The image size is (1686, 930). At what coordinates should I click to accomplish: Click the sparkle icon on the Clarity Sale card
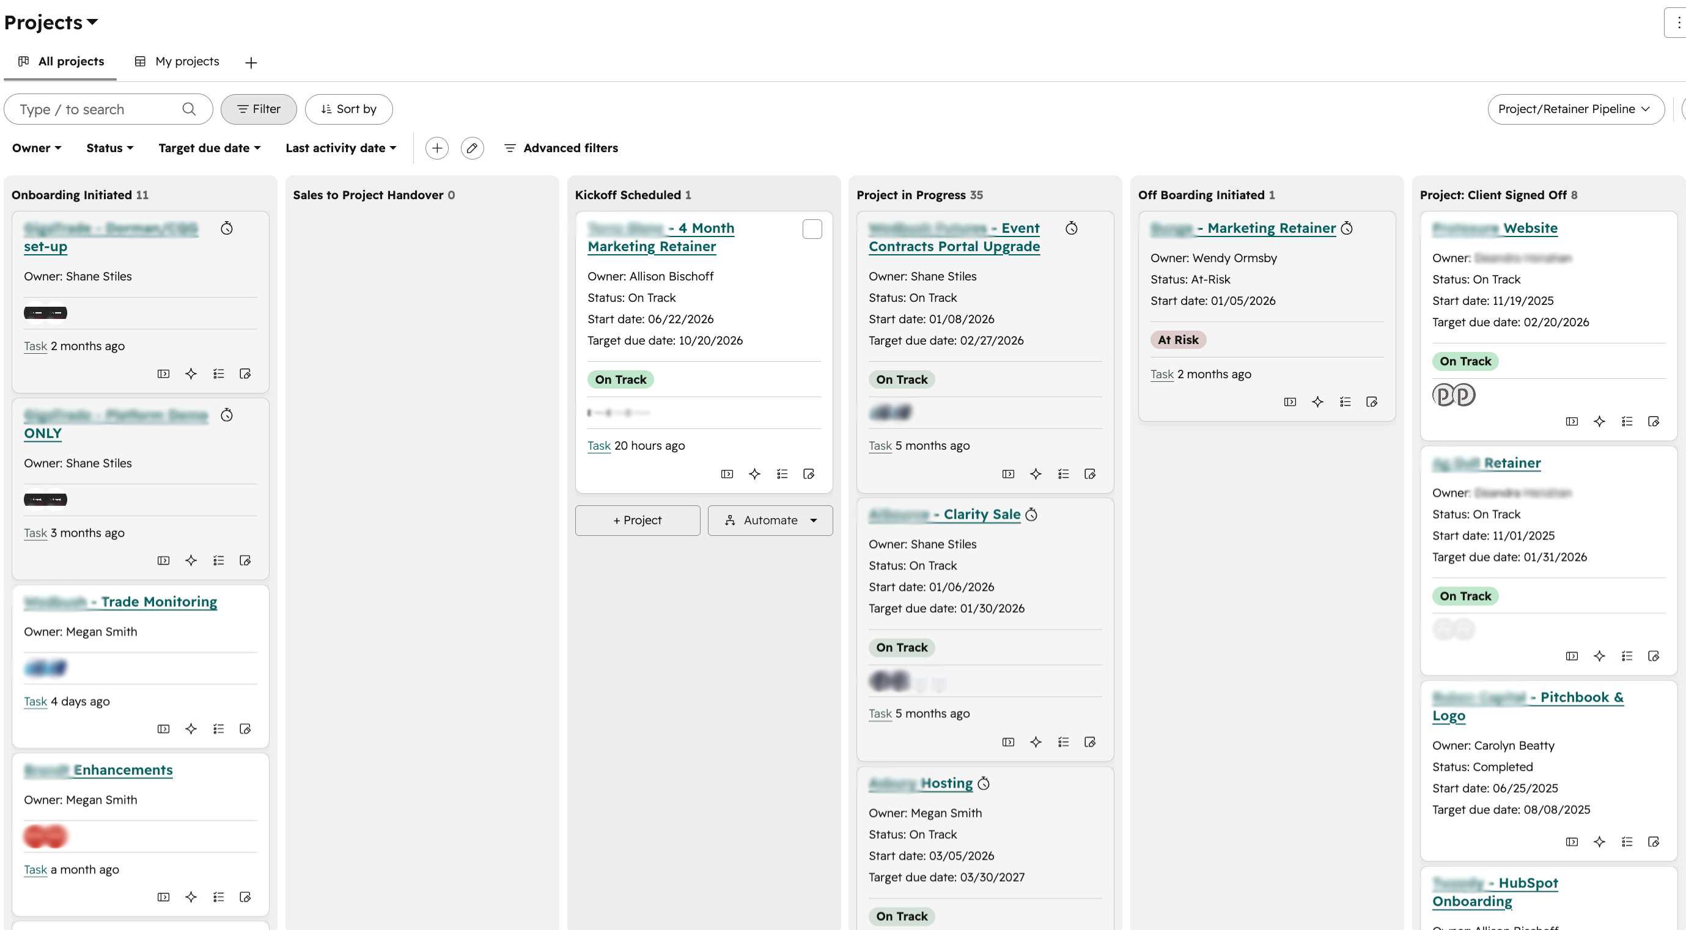[1036, 742]
